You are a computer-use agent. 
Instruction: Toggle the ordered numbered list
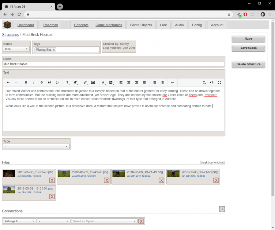[x=162, y=82]
